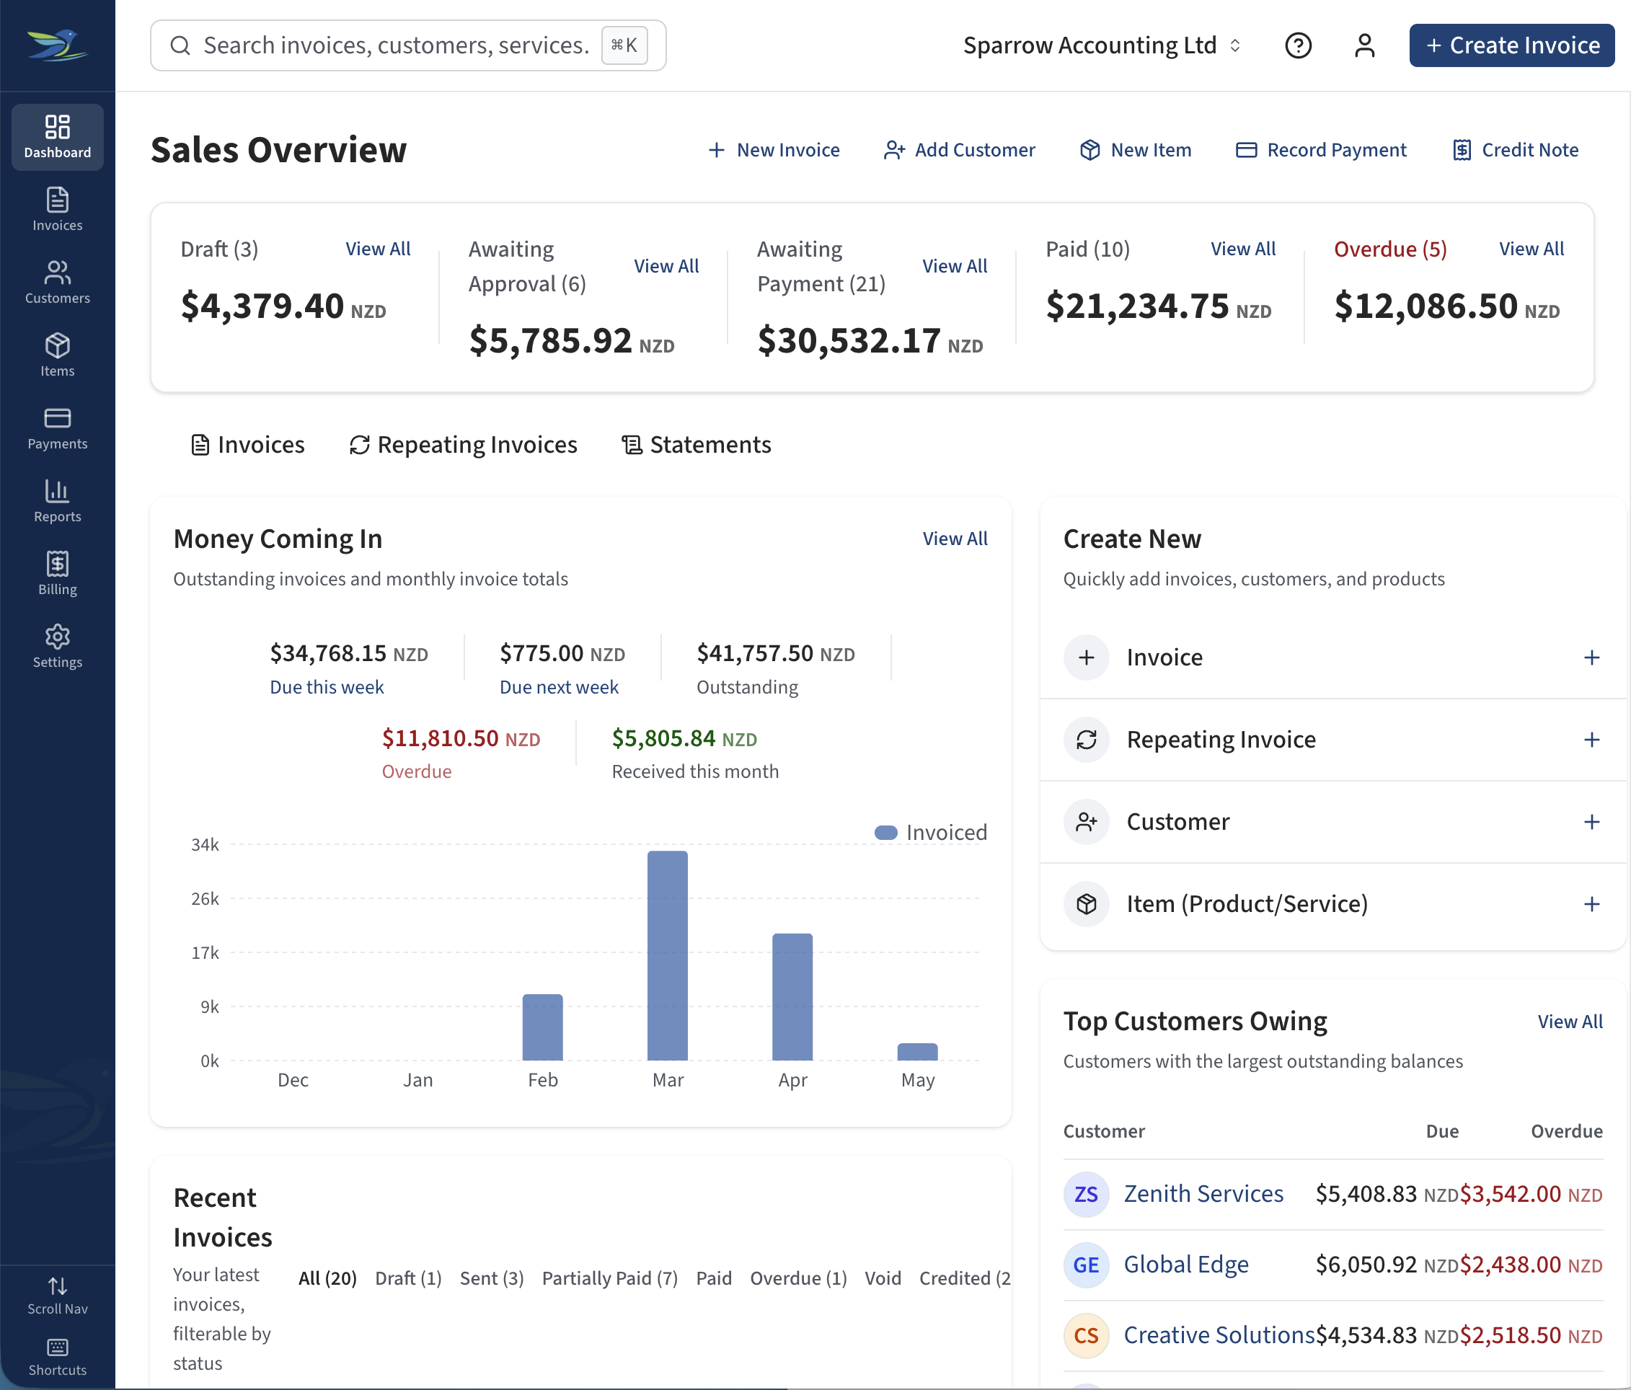The image size is (1631, 1390).
Task: Switch to the Statements tab
Action: tap(696, 445)
